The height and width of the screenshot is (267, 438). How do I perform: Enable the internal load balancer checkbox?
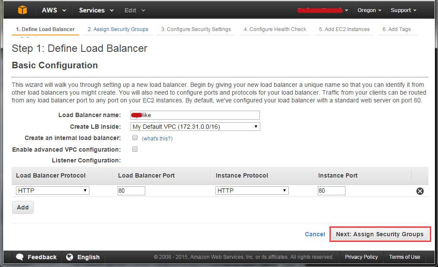[x=135, y=137]
